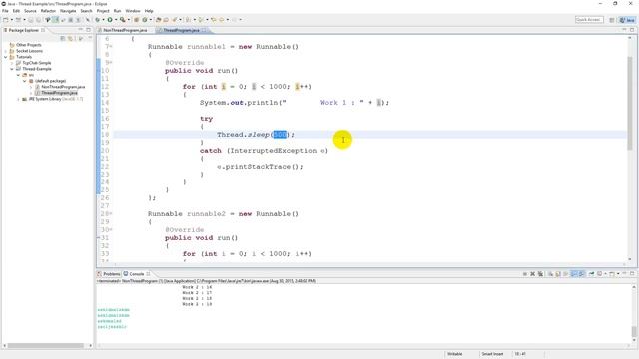
Task: Collapse the Thread-Example project
Action: point(12,69)
